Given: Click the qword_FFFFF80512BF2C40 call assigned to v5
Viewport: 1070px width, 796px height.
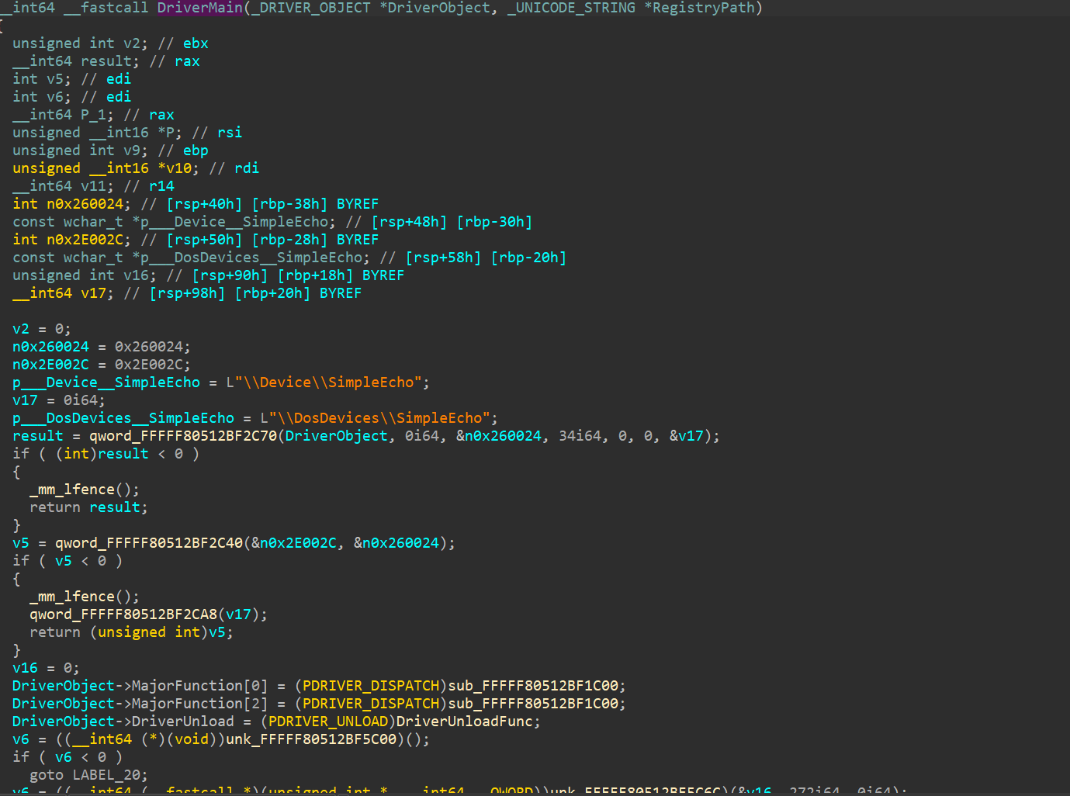Looking at the screenshot, I should pyautogui.click(x=149, y=543).
